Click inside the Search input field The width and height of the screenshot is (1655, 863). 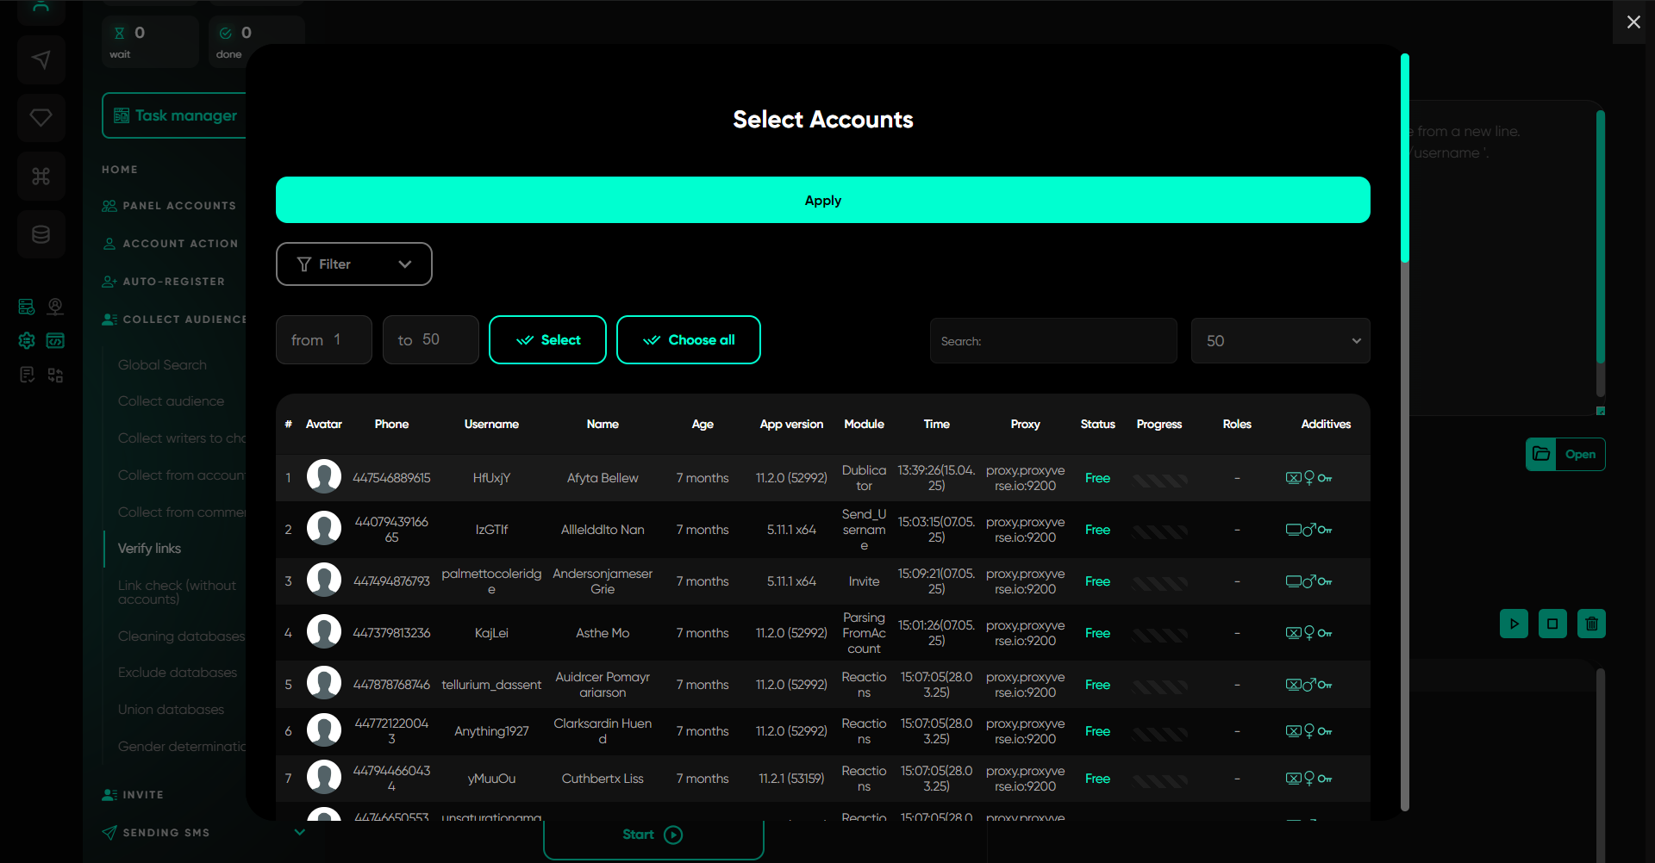click(1053, 341)
